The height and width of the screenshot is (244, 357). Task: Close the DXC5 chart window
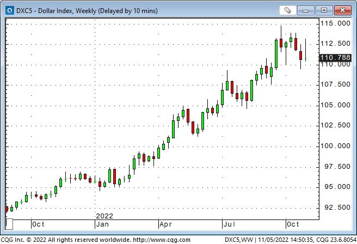coord(342,10)
